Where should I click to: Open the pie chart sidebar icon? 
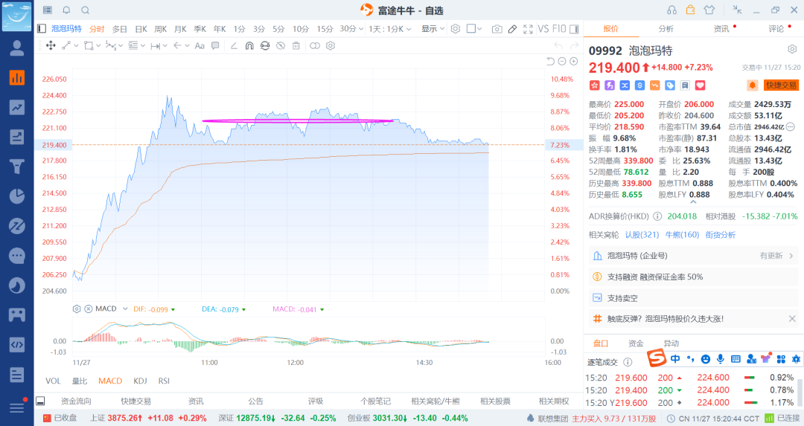(17, 196)
